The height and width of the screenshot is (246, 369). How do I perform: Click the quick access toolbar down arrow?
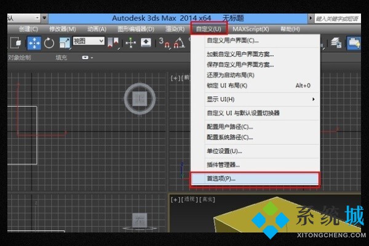pyautogui.click(x=44, y=18)
